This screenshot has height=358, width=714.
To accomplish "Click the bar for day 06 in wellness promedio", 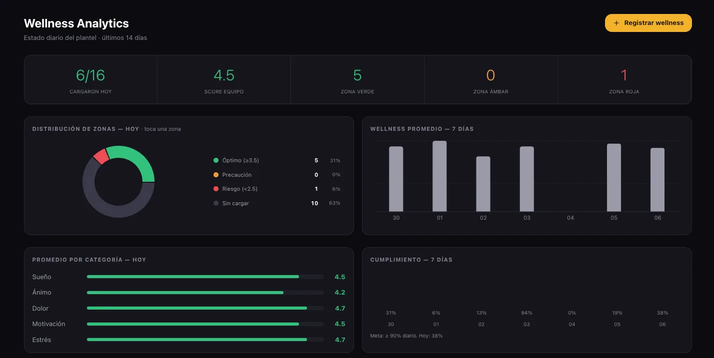I will 657,180.
